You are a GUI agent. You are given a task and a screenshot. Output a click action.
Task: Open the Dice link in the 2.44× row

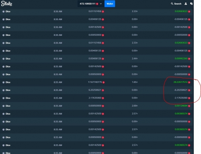coord(8,59)
